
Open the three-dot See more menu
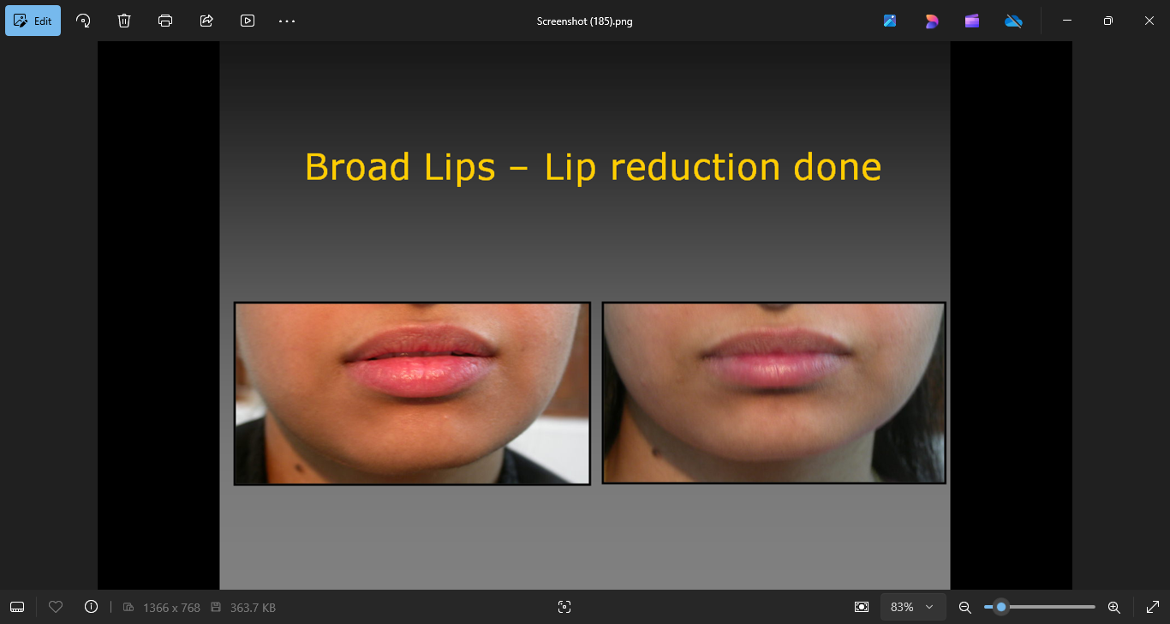[287, 21]
